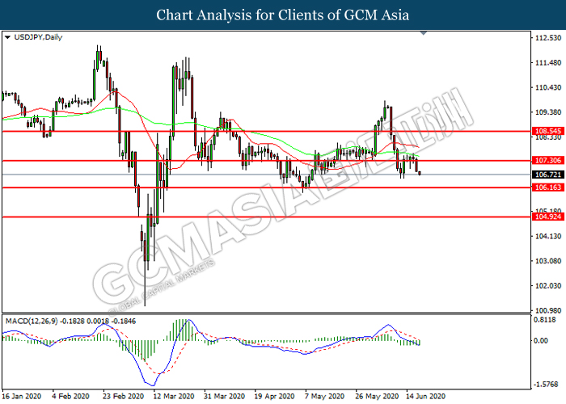Select the 104.924 support level label
Image resolution: width=566 pixels, height=404 pixels.
coord(547,217)
